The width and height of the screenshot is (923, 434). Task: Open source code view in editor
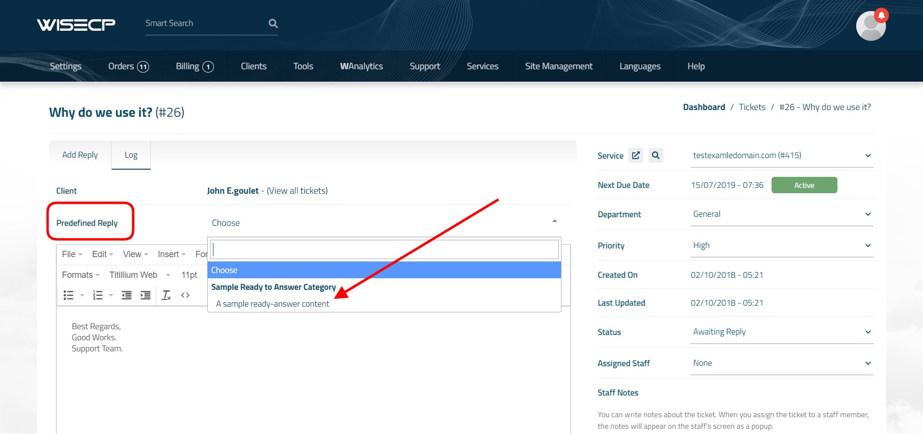[185, 295]
